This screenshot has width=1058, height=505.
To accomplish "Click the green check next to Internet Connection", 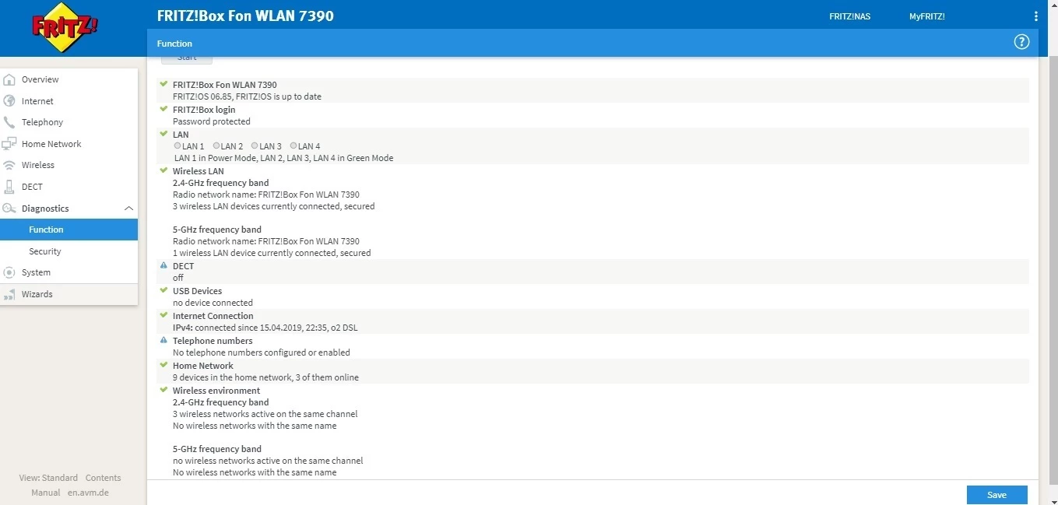I will [x=163, y=315].
